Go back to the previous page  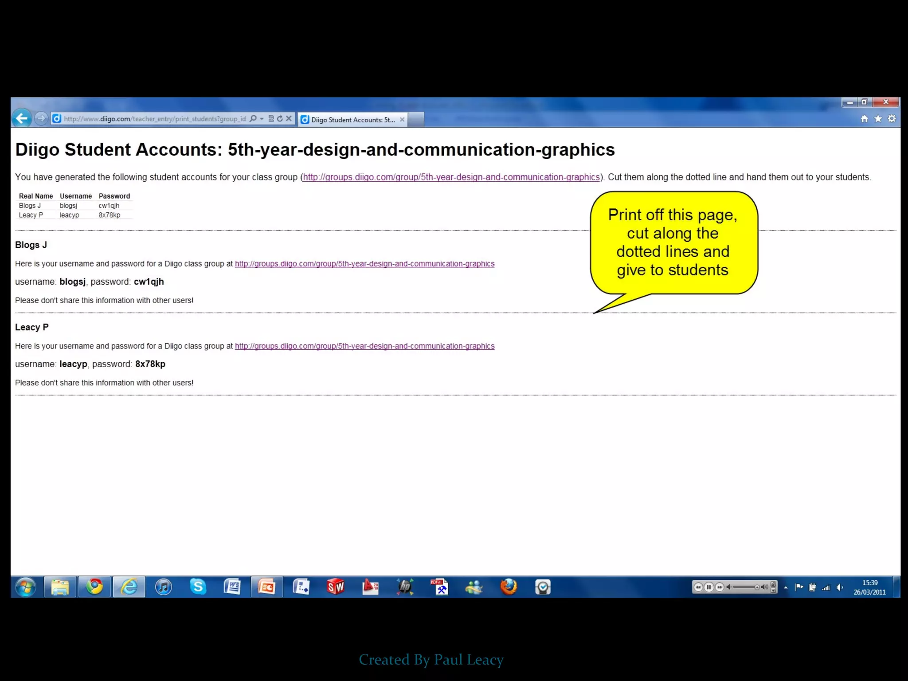pyautogui.click(x=21, y=118)
